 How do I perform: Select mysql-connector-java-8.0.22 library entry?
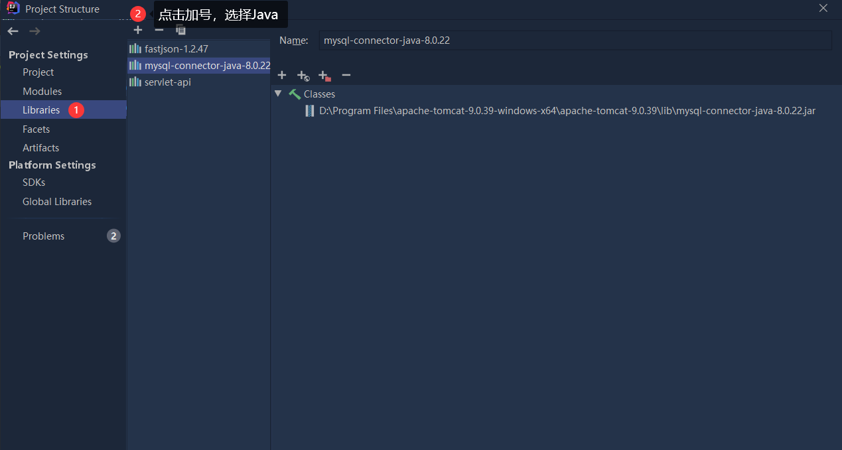(x=199, y=66)
